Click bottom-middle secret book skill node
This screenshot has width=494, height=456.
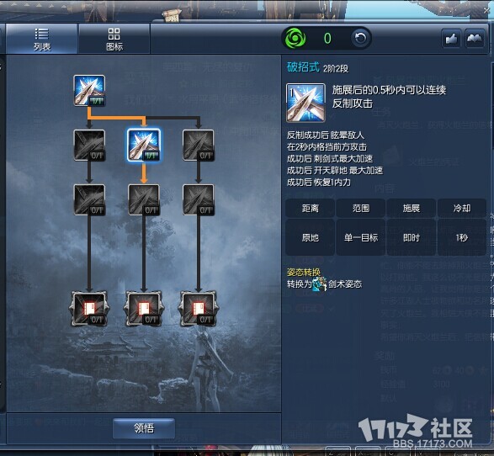(144, 309)
